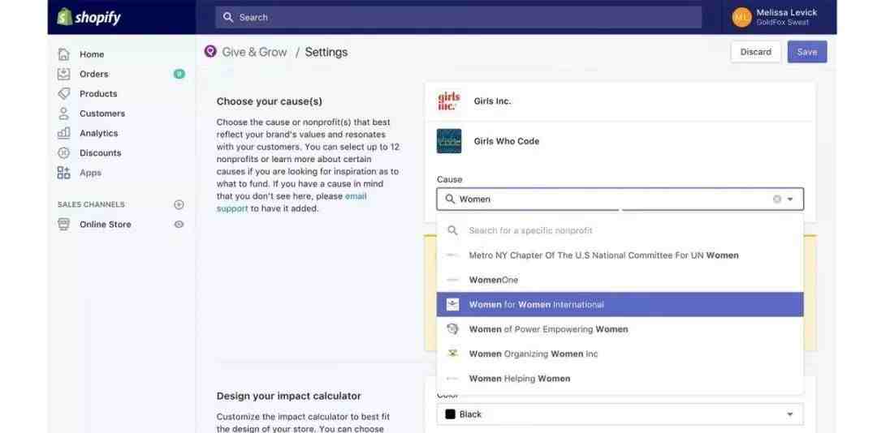Click the Women for Women International logo

click(x=452, y=305)
